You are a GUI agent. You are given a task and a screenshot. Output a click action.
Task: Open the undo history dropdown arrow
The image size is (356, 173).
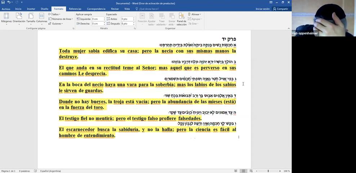point(12,2)
